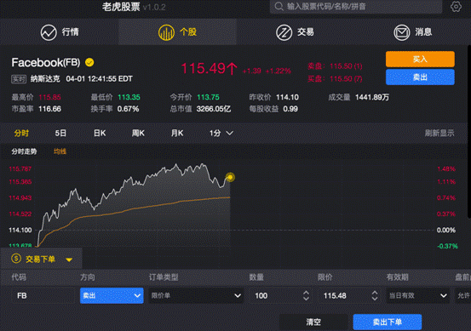The width and height of the screenshot is (471, 331).
Task: Click the 消息 envelope icon
Action: click(402, 32)
